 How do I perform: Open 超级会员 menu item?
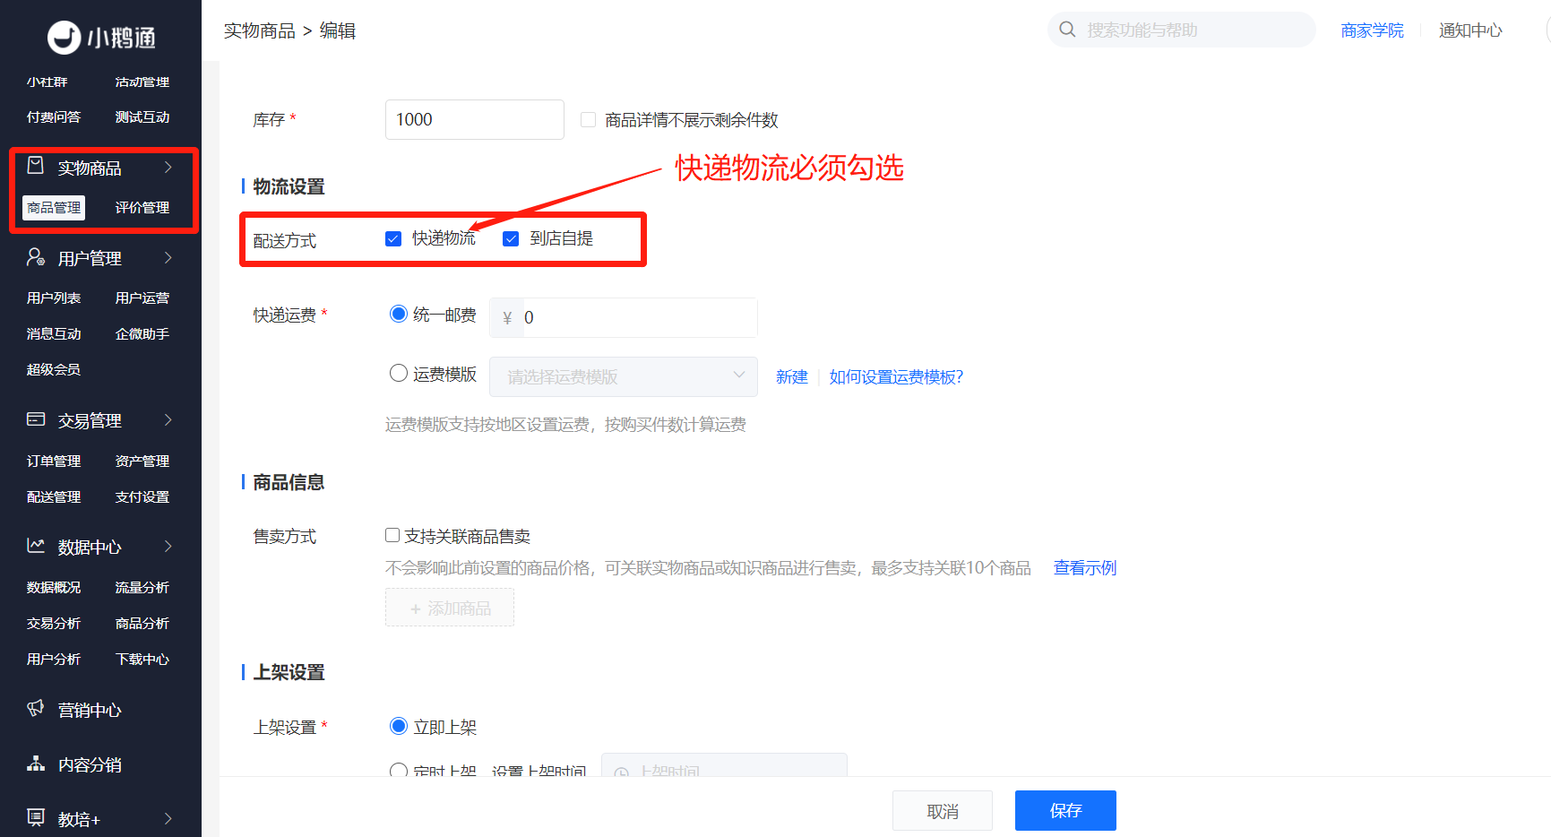pos(54,370)
